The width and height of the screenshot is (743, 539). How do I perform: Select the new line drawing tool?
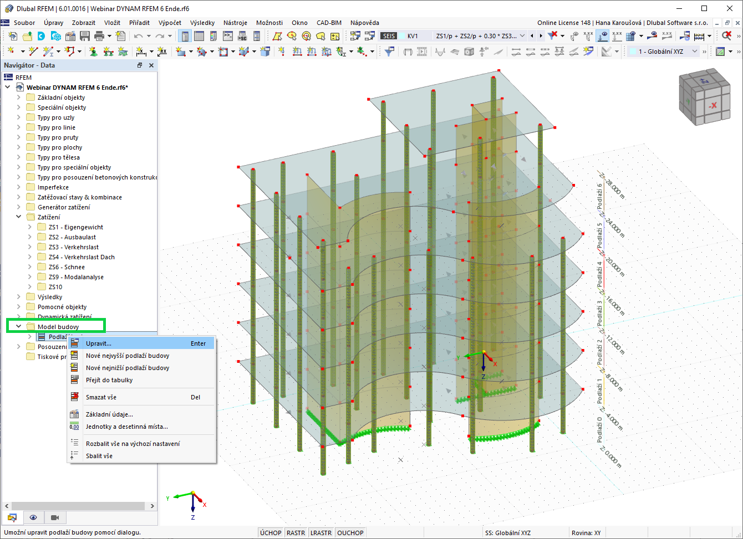[34, 52]
